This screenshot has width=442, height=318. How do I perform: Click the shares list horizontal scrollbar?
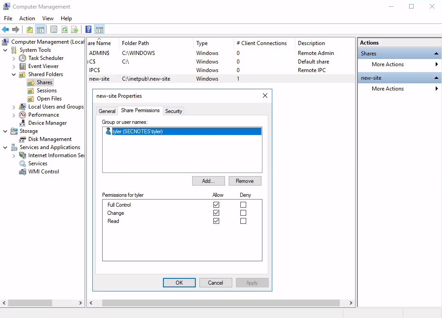click(221, 303)
